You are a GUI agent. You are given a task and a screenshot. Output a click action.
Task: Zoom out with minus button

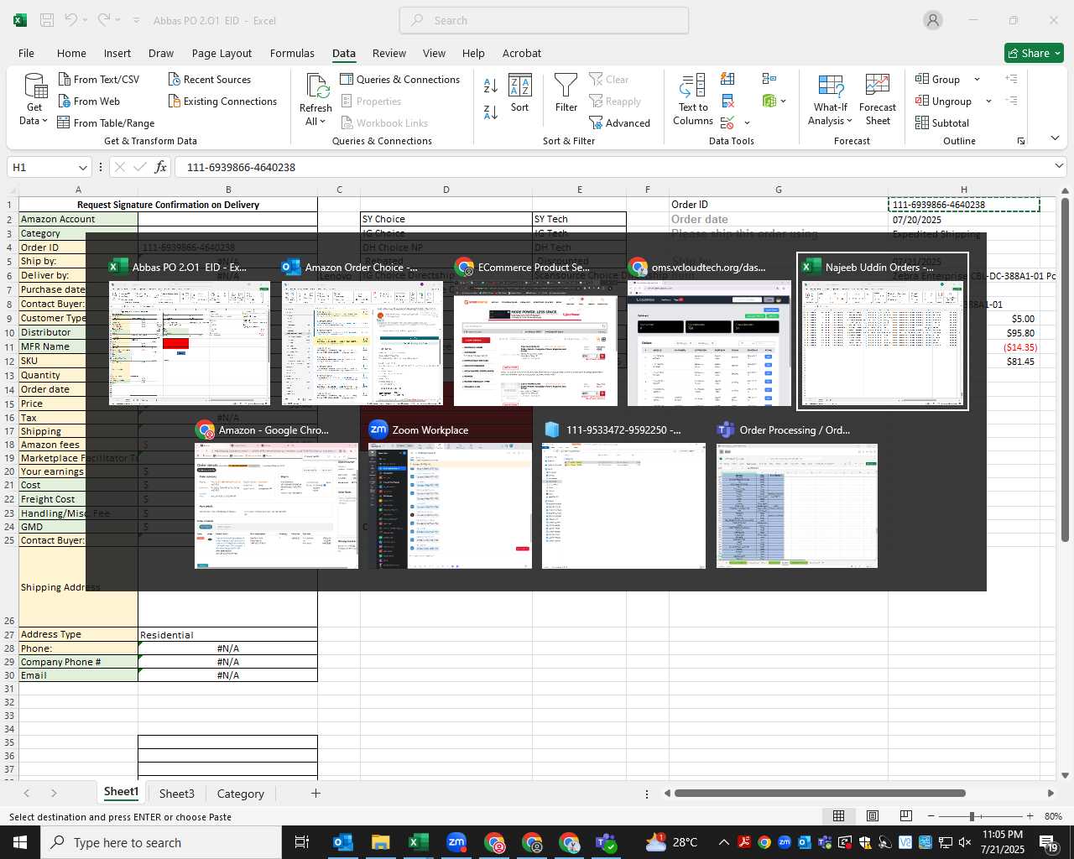coord(931,816)
